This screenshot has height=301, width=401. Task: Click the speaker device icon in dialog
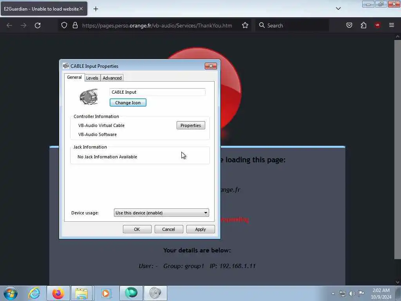click(x=89, y=97)
